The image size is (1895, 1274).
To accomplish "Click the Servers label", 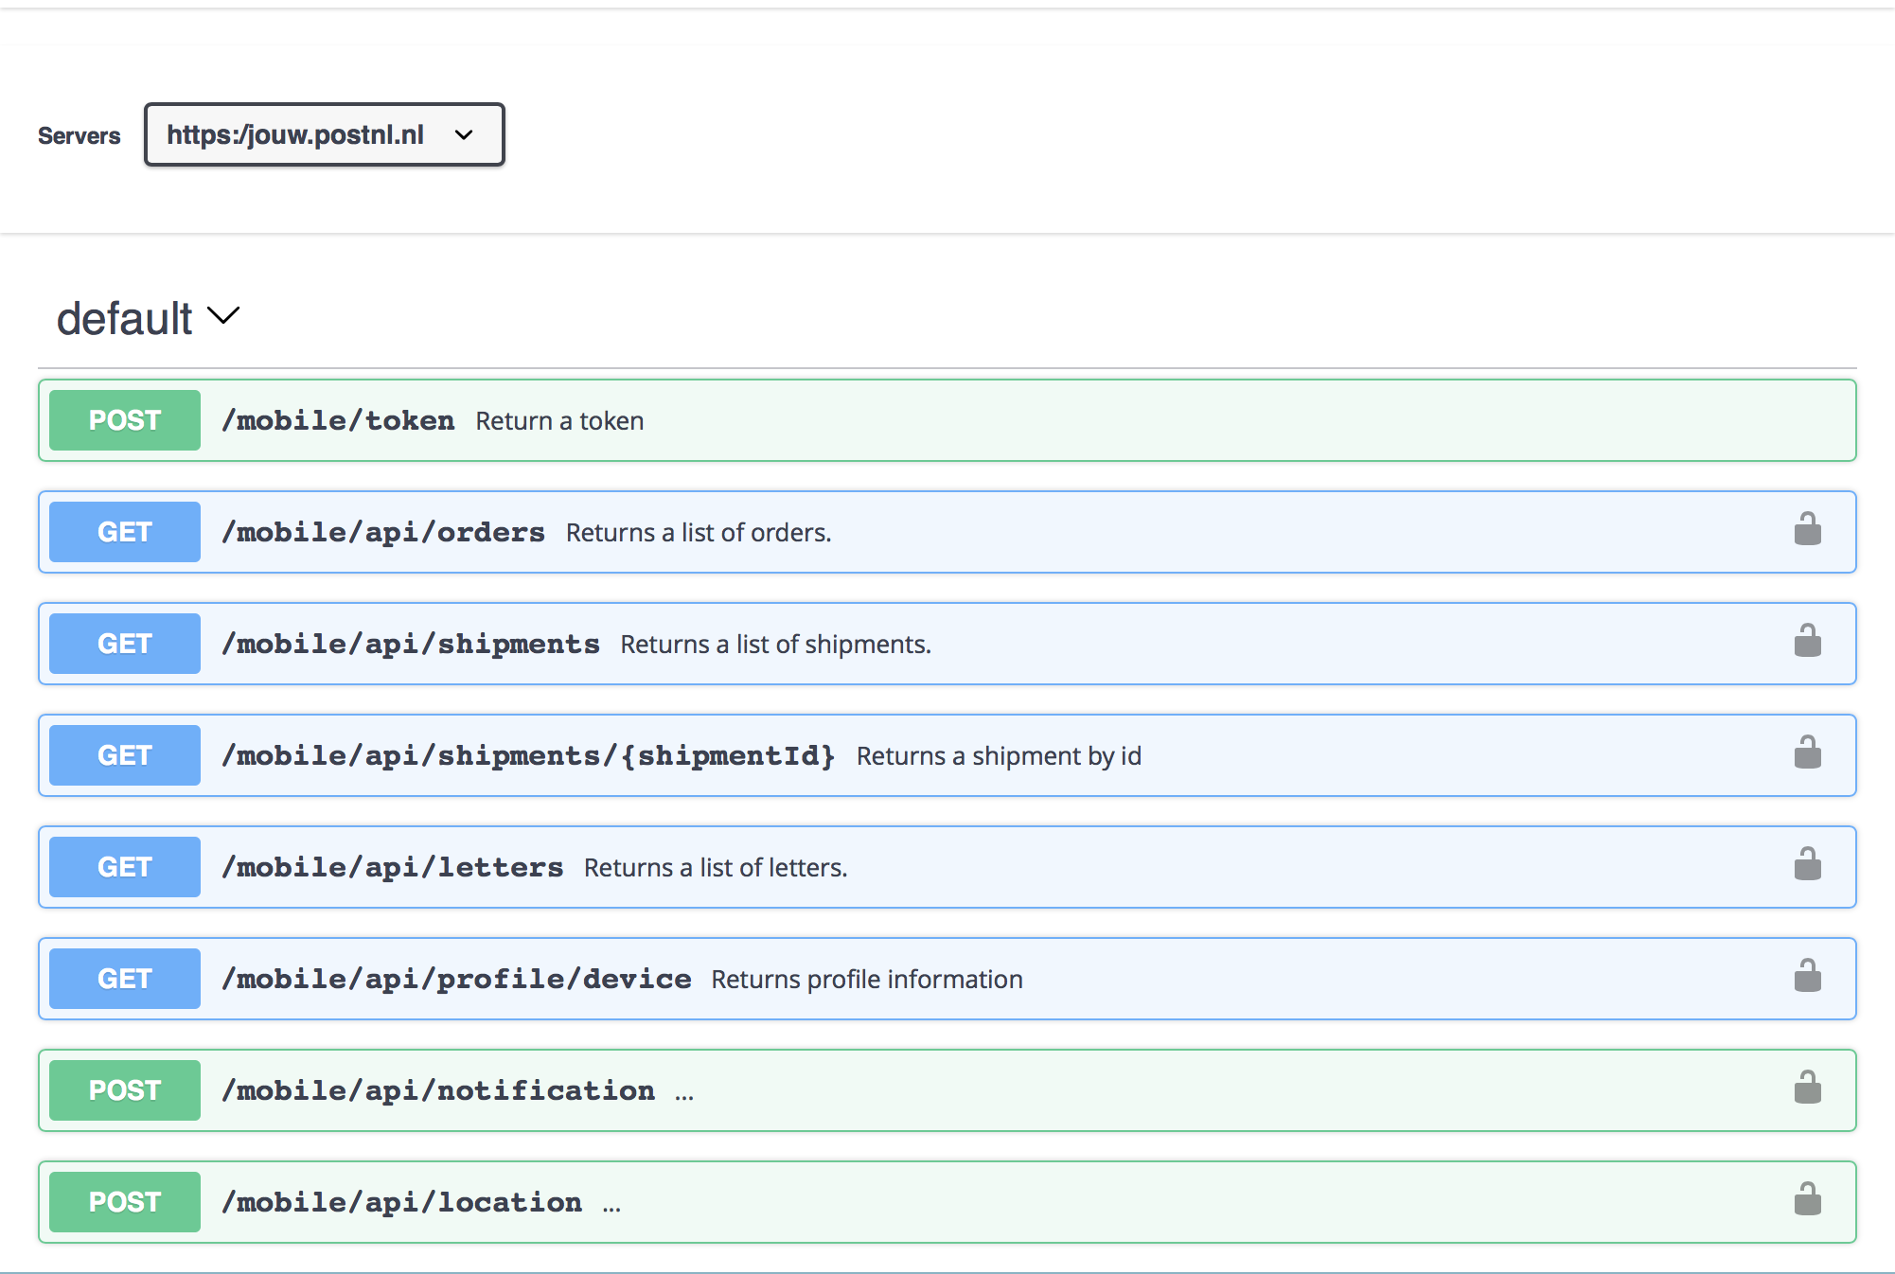I will click(x=79, y=134).
